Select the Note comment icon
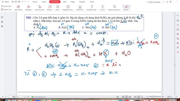Screen dimensions: 180x101 (x=58, y=7)
